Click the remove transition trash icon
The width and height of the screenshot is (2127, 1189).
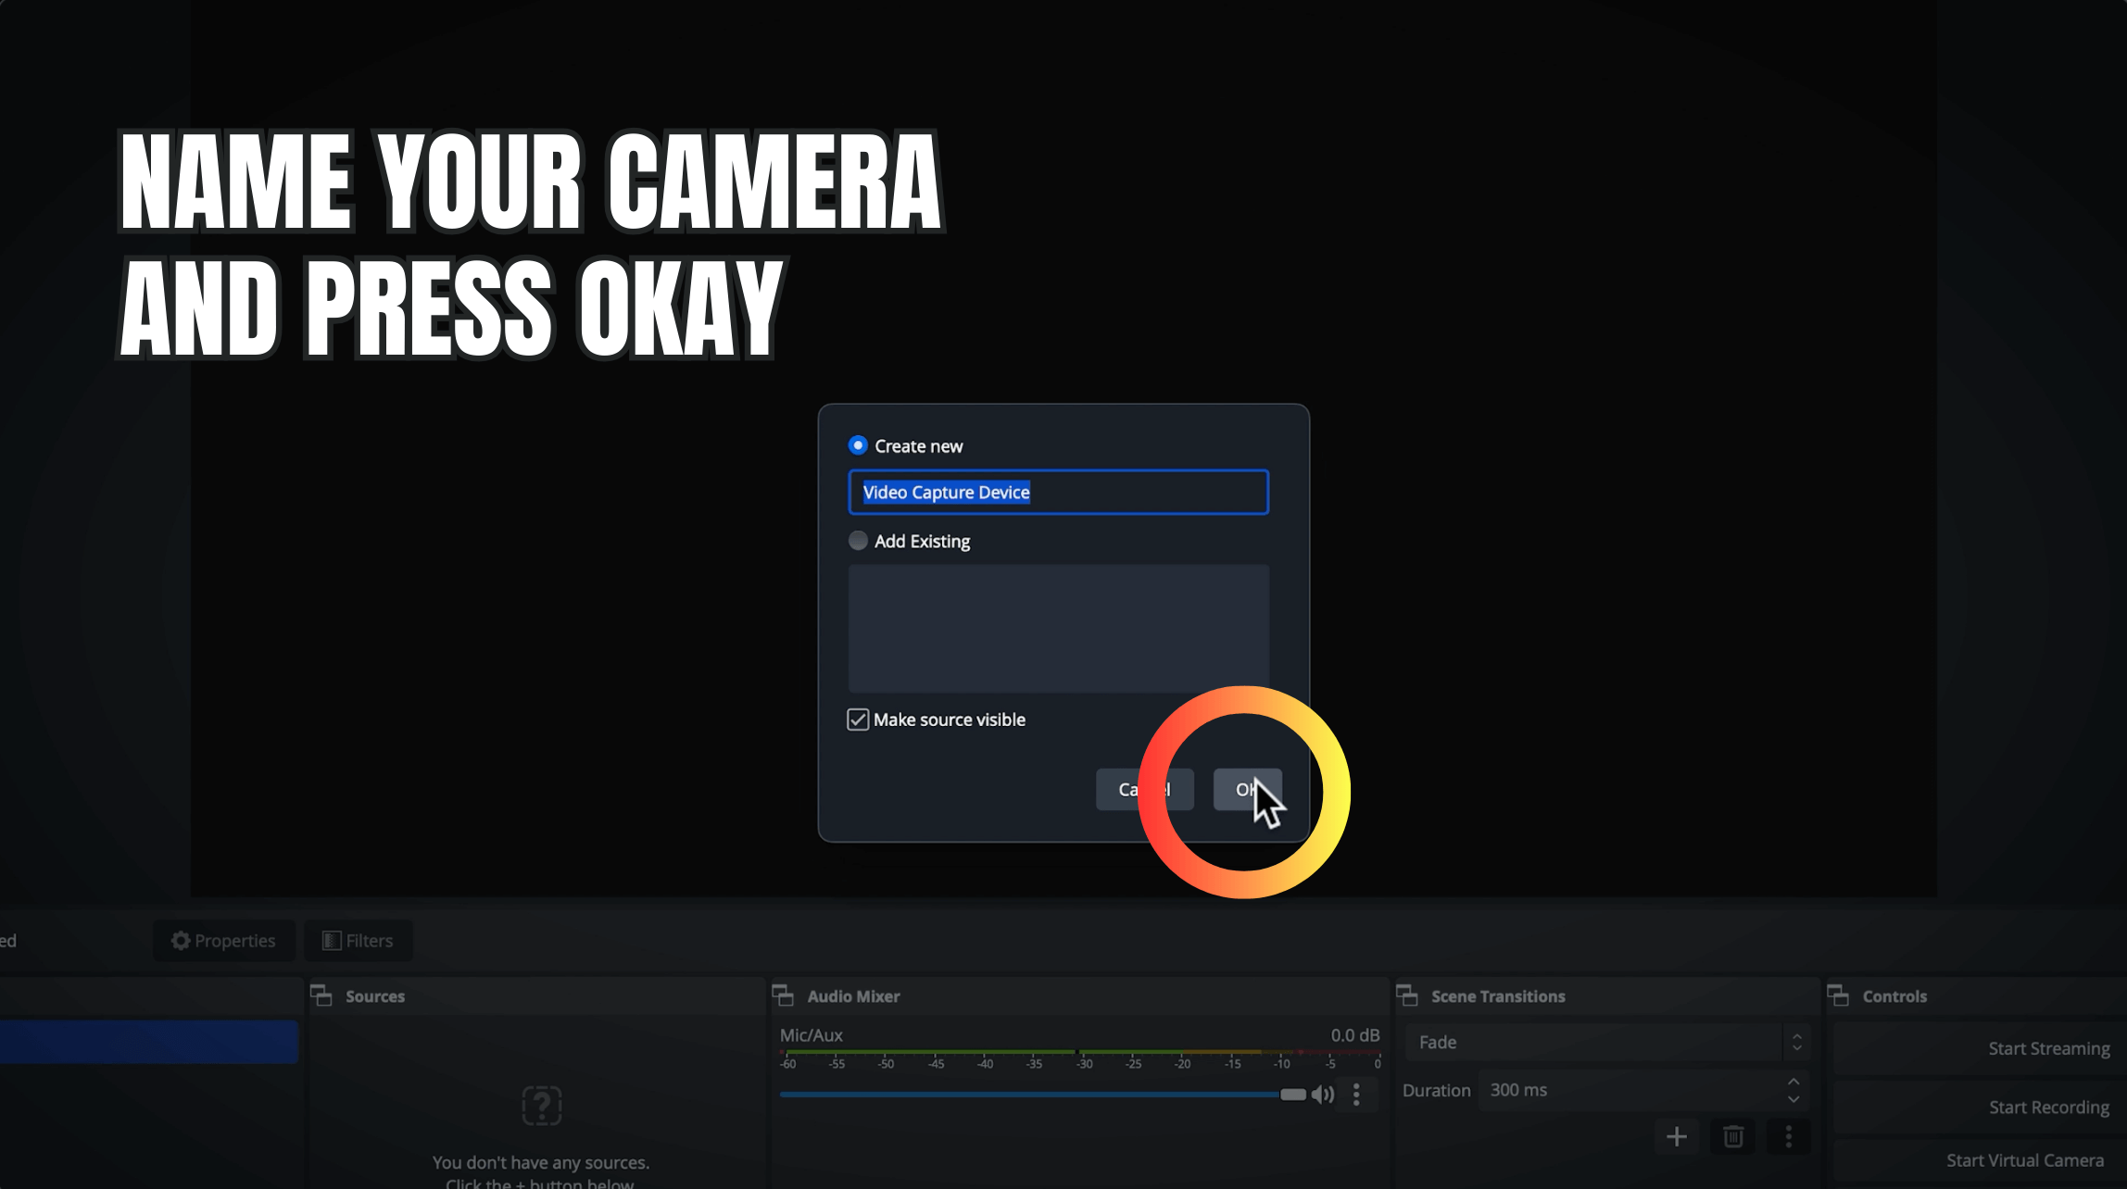point(1732,1136)
